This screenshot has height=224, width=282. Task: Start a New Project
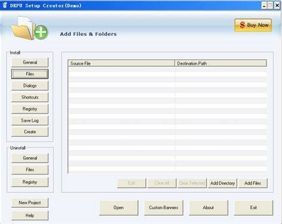(x=30, y=202)
